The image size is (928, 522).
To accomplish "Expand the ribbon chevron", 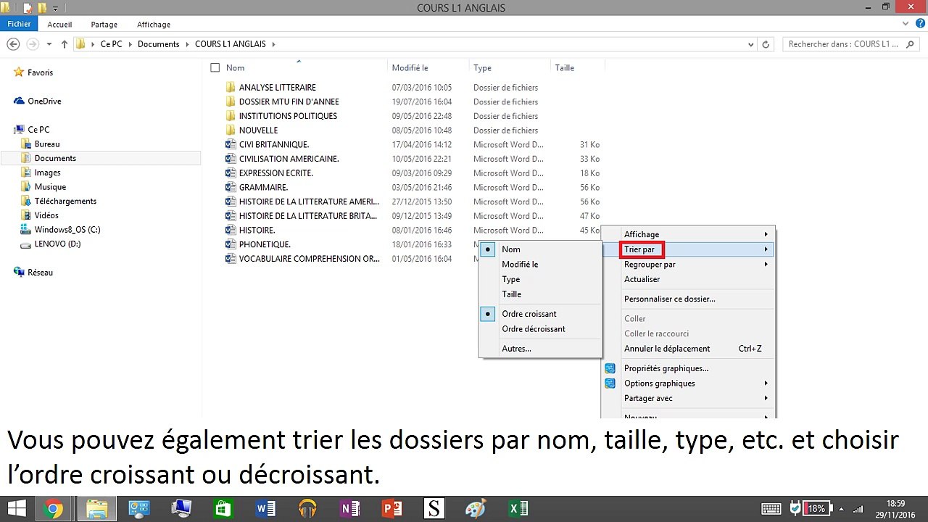I will coord(904,24).
